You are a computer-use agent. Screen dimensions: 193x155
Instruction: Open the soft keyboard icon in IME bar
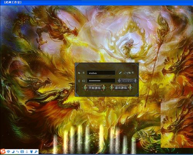pyautogui.click(x=22, y=152)
